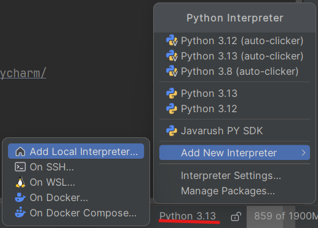The width and height of the screenshot is (318, 228).
Task: Select Python 3.12 (auto-clicker) interpreter
Action: click(234, 40)
